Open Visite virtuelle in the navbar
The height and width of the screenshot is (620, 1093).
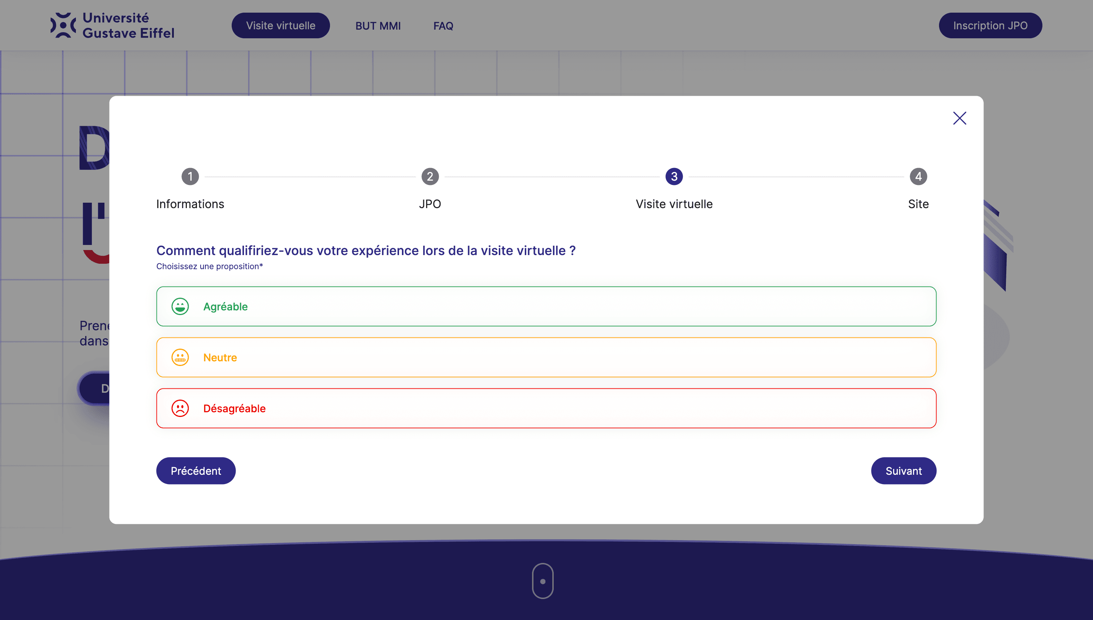tap(281, 26)
